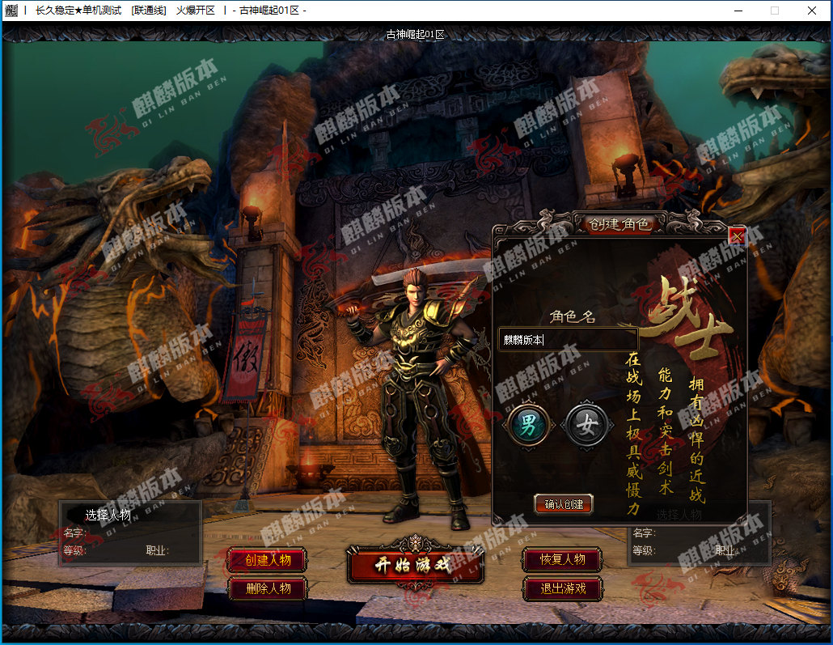
Task: Close the 创建角色 dialog with red X
Action: click(x=737, y=236)
